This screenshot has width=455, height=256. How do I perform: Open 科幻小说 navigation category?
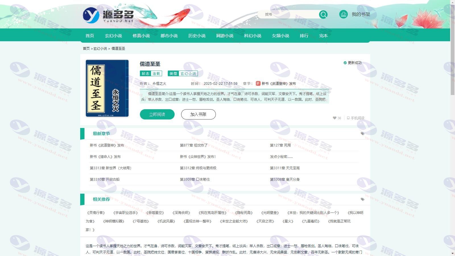[253, 36]
